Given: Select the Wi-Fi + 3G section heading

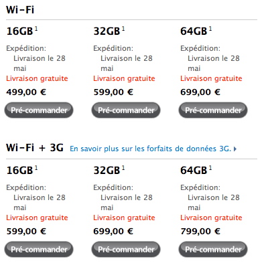Looking at the screenshot, I should click(35, 148).
